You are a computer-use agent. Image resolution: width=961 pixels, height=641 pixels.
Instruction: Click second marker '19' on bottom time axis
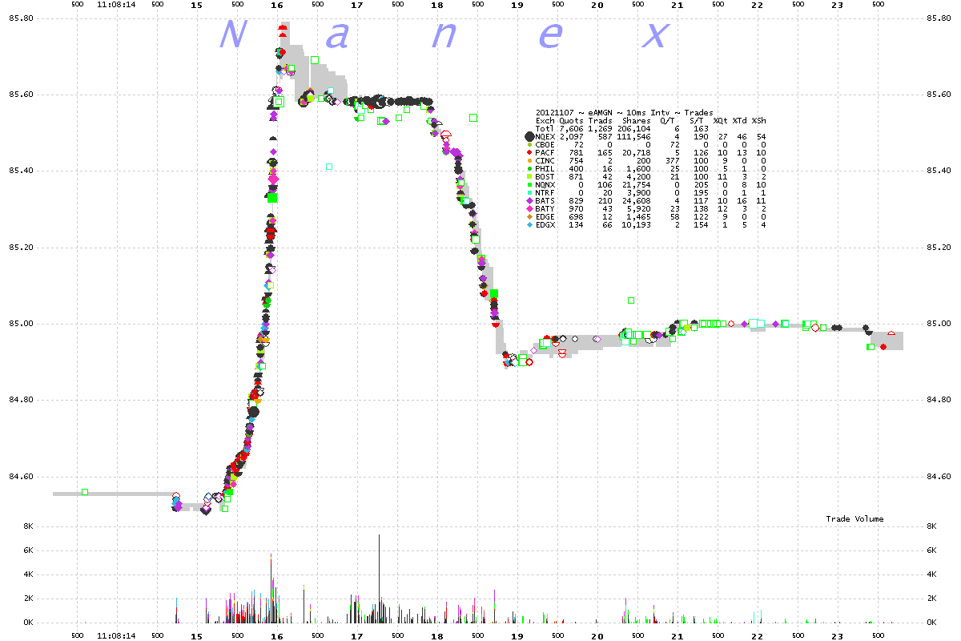[517, 635]
